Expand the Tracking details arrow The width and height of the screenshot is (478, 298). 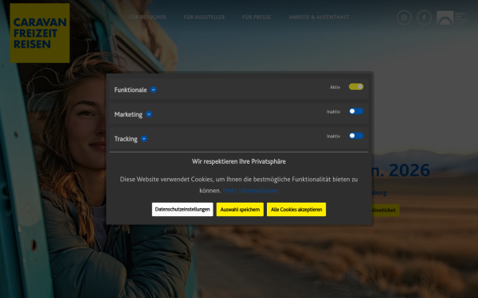pos(144,138)
